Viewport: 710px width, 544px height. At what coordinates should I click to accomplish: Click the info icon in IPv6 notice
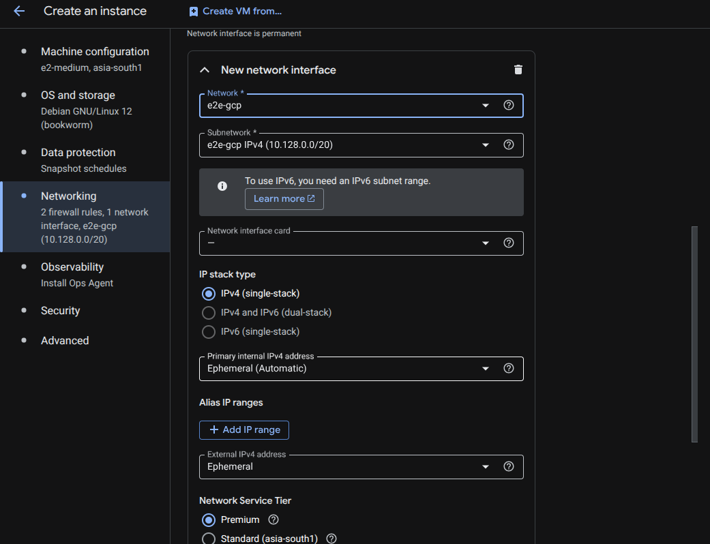(222, 186)
